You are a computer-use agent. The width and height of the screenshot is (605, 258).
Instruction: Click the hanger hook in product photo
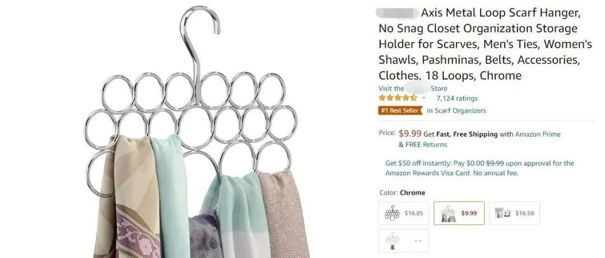(200, 43)
